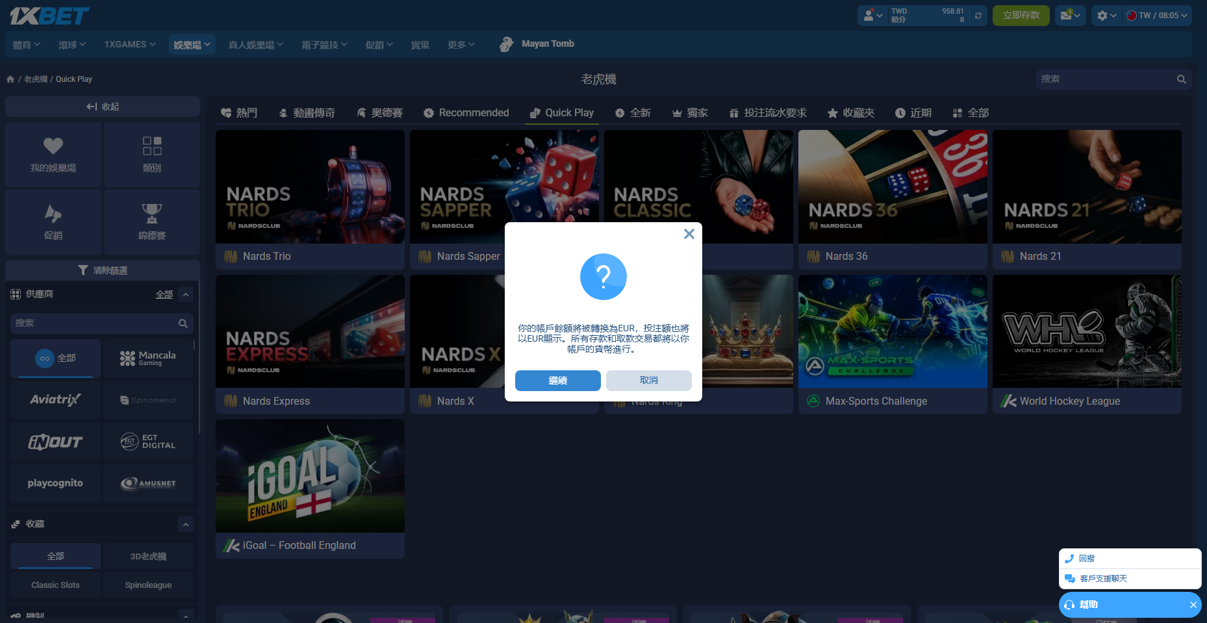Screen dimensions: 1207x623
Task: Switch to the 動畫傳奇 tab
Action: coord(307,113)
